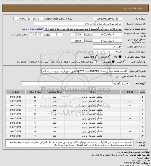Select the خدمت radio button
The height and width of the screenshot is (166, 151).
(110, 57)
